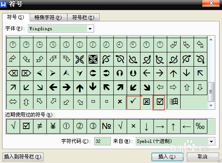Pick recent up arrow symbol
Image resolution: width=222 pixels, height=163 pixels.
(174, 126)
